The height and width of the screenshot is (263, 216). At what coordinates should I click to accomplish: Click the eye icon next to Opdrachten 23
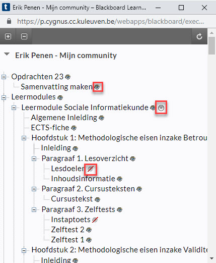(68, 77)
